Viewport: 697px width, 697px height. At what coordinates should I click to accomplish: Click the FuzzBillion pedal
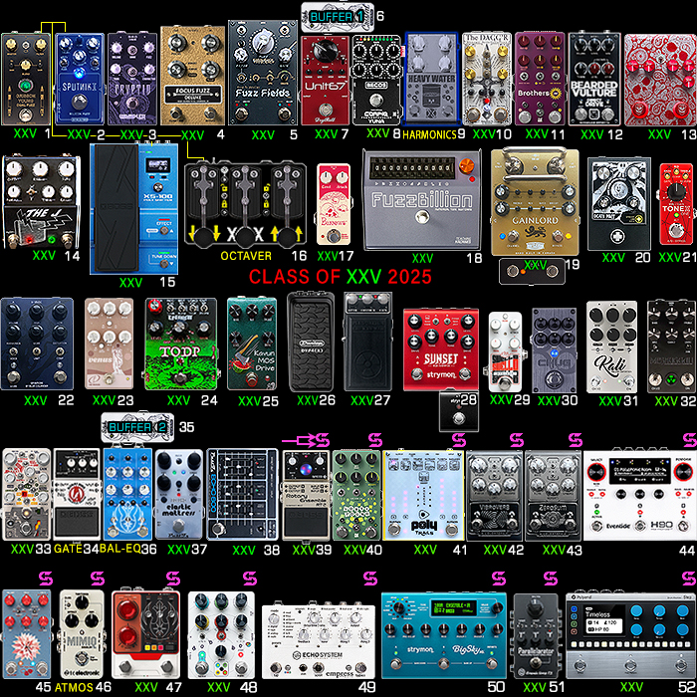coord(422,200)
